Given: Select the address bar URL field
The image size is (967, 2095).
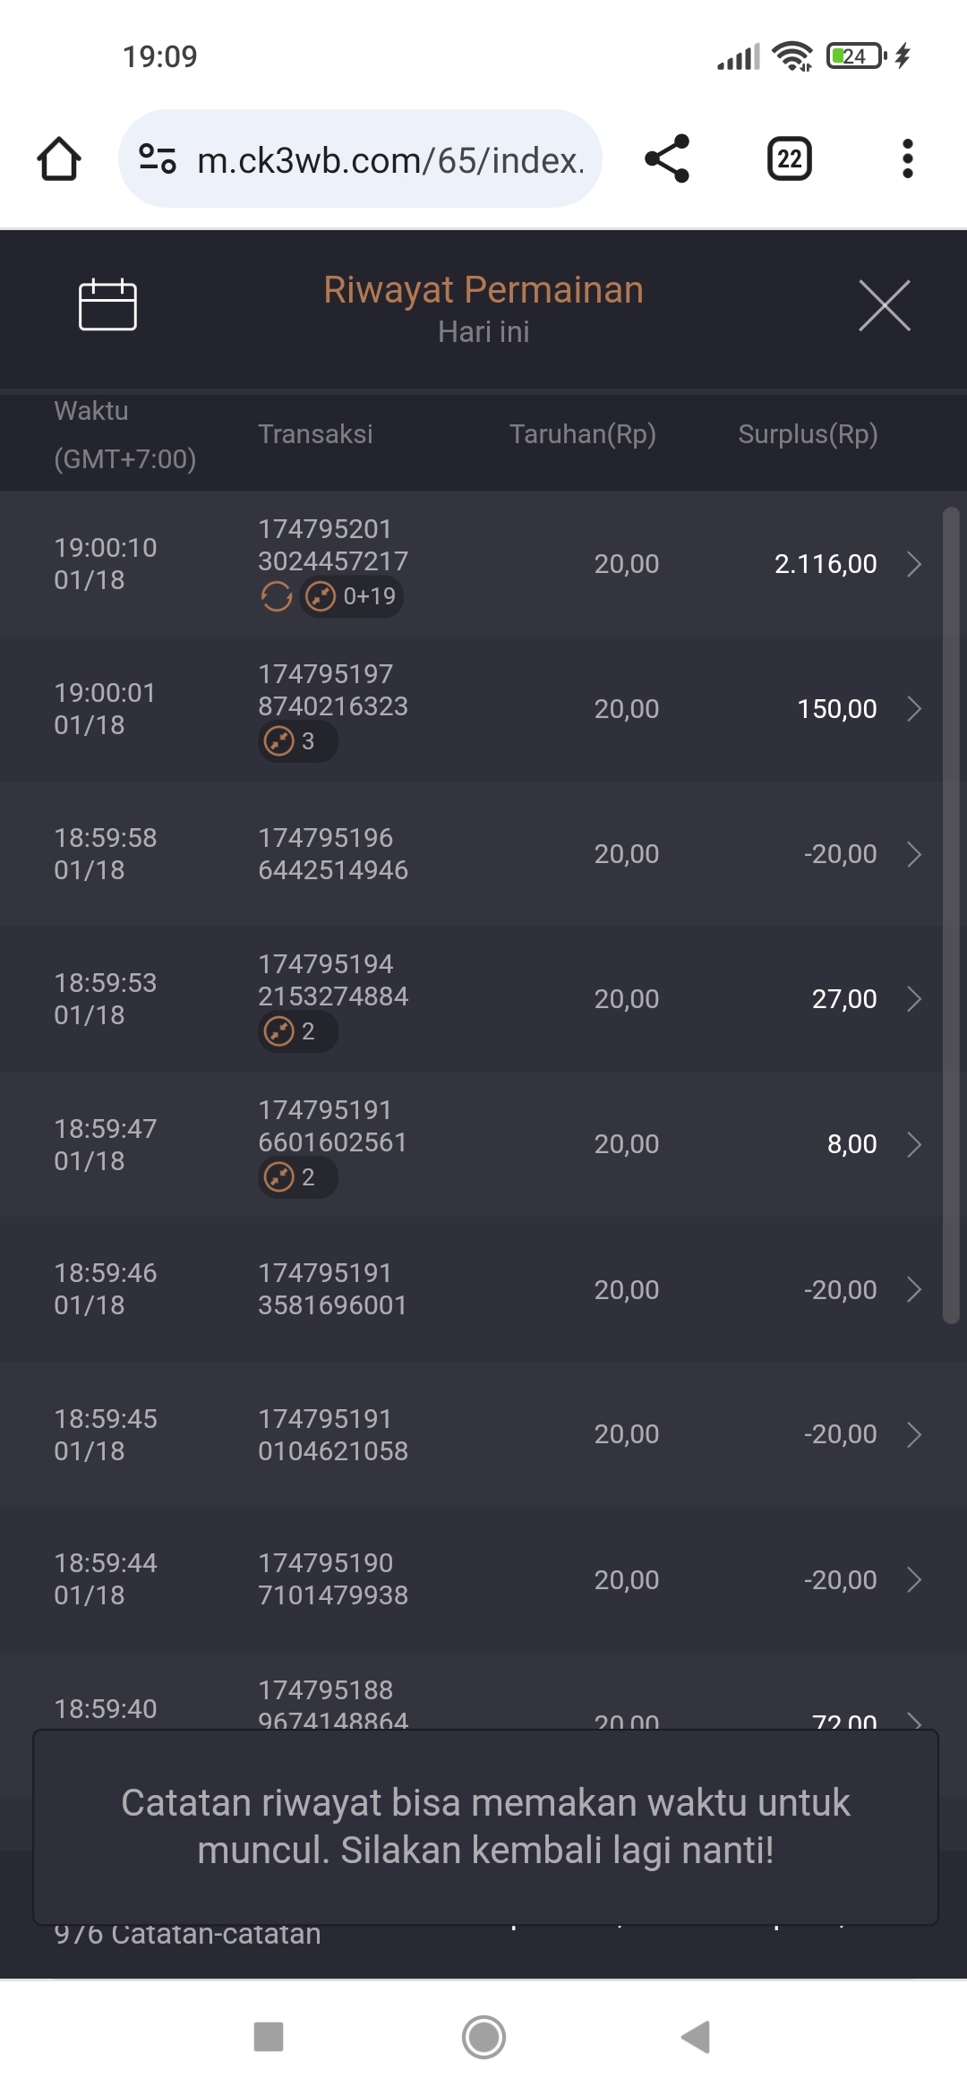Looking at the screenshot, I should point(390,160).
